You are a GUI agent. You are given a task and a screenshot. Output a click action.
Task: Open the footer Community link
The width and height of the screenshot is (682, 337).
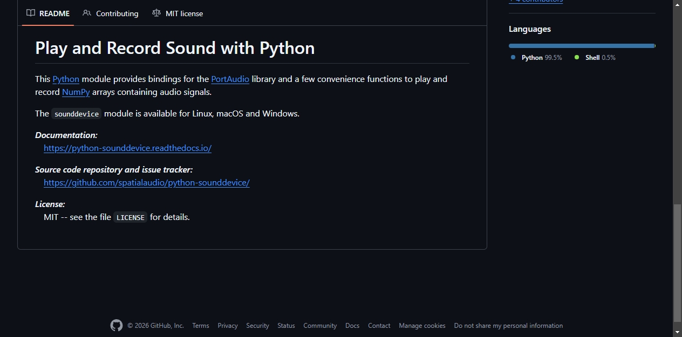pyautogui.click(x=320, y=326)
